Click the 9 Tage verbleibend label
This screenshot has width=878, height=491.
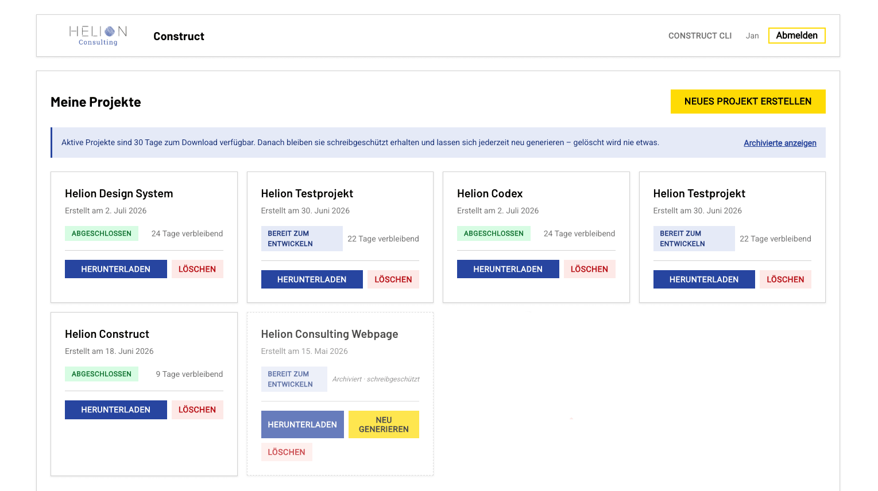click(x=189, y=374)
